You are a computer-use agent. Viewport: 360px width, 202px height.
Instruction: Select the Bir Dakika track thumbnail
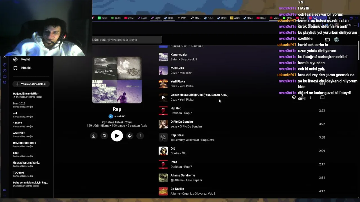click(x=163, y=191)
